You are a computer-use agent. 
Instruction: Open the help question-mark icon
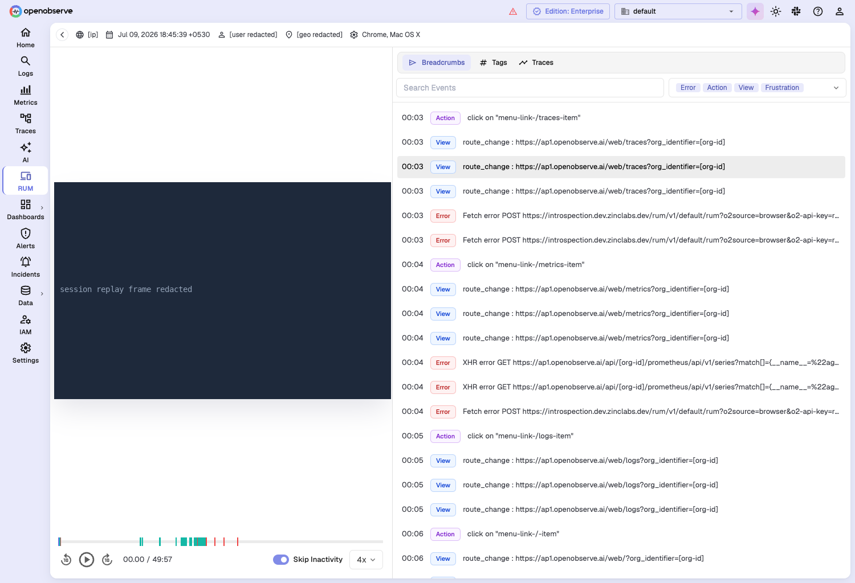pos(818,11)
